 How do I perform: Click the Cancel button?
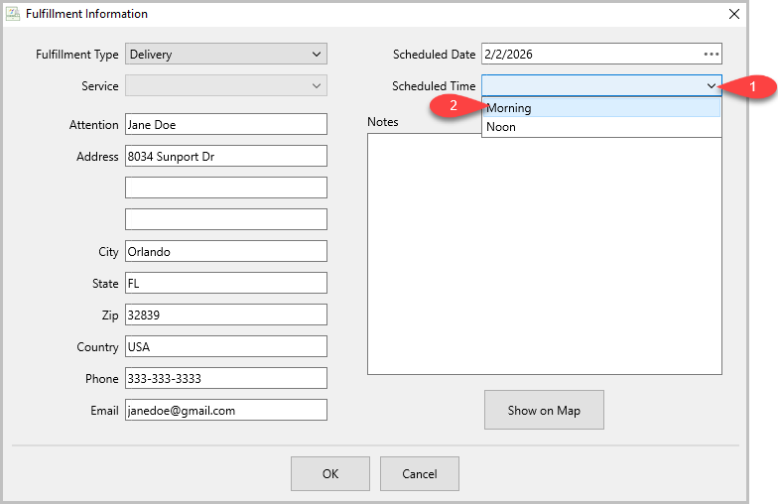[420, 474]
